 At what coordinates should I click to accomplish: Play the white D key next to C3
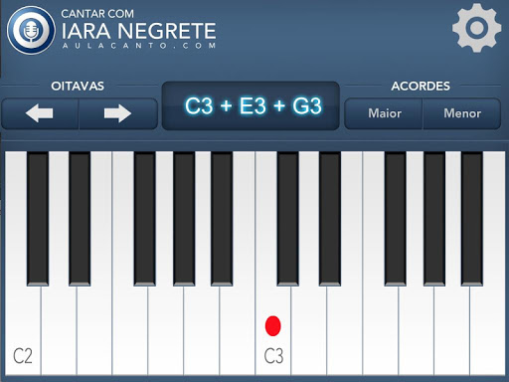[309, 331]
